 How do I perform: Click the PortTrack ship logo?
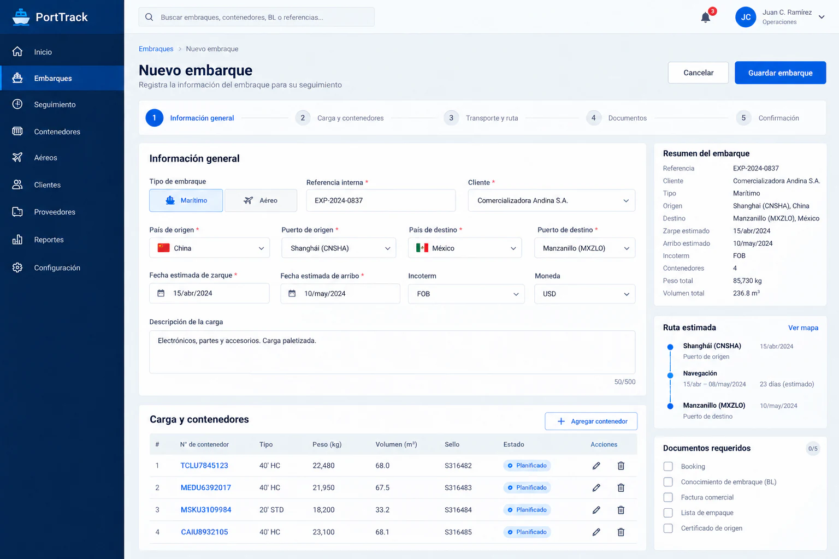tap(21, 17)
